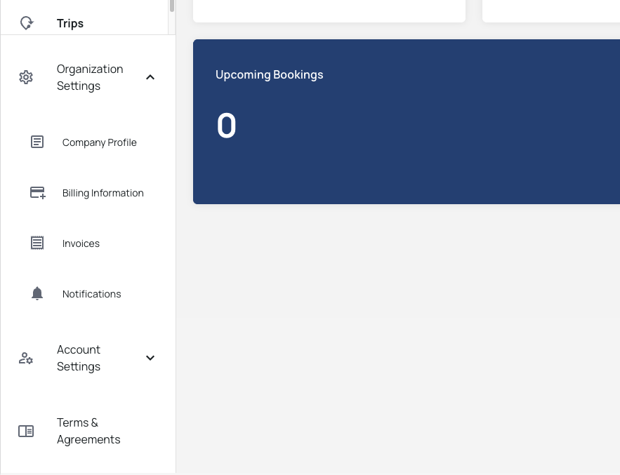
Task: Select the Organization Settings label
Action: (89, 77)
